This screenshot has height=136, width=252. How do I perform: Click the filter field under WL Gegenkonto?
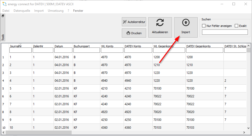169,50
